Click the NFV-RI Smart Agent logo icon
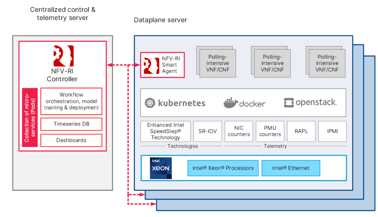 click(151, 65)
